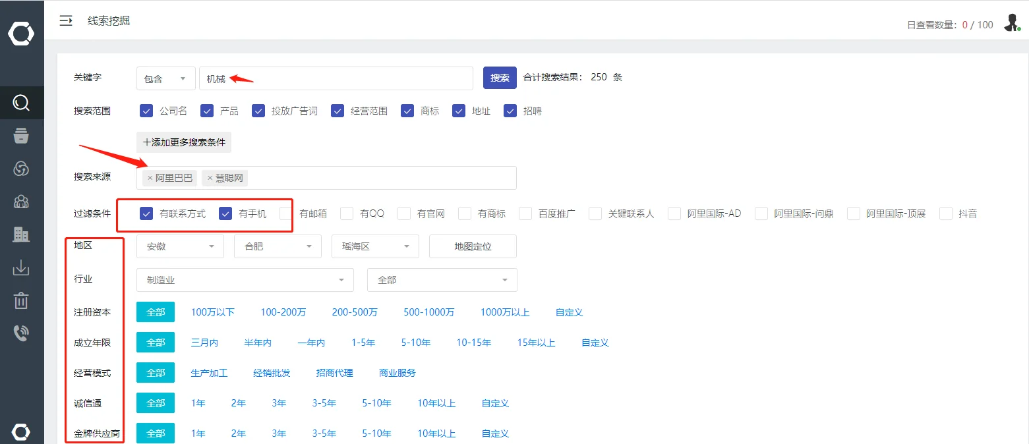Screen dimensions: 1029x444
Task: Click 自定义 for 成立年限
Action: pyautogui.click(x=595, y=343)
